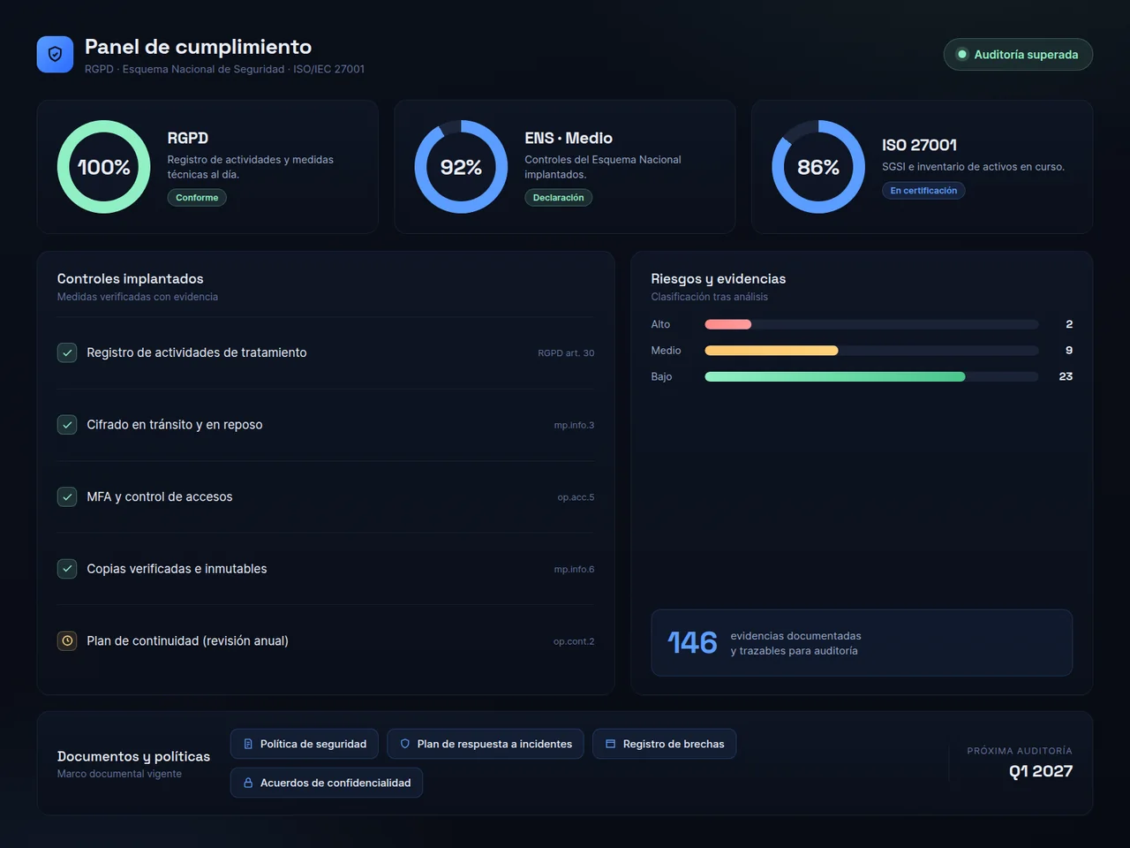1130x848 pixels.
Task: Click the shield icon in Plan de respuesta
Action: coord(405,744)
